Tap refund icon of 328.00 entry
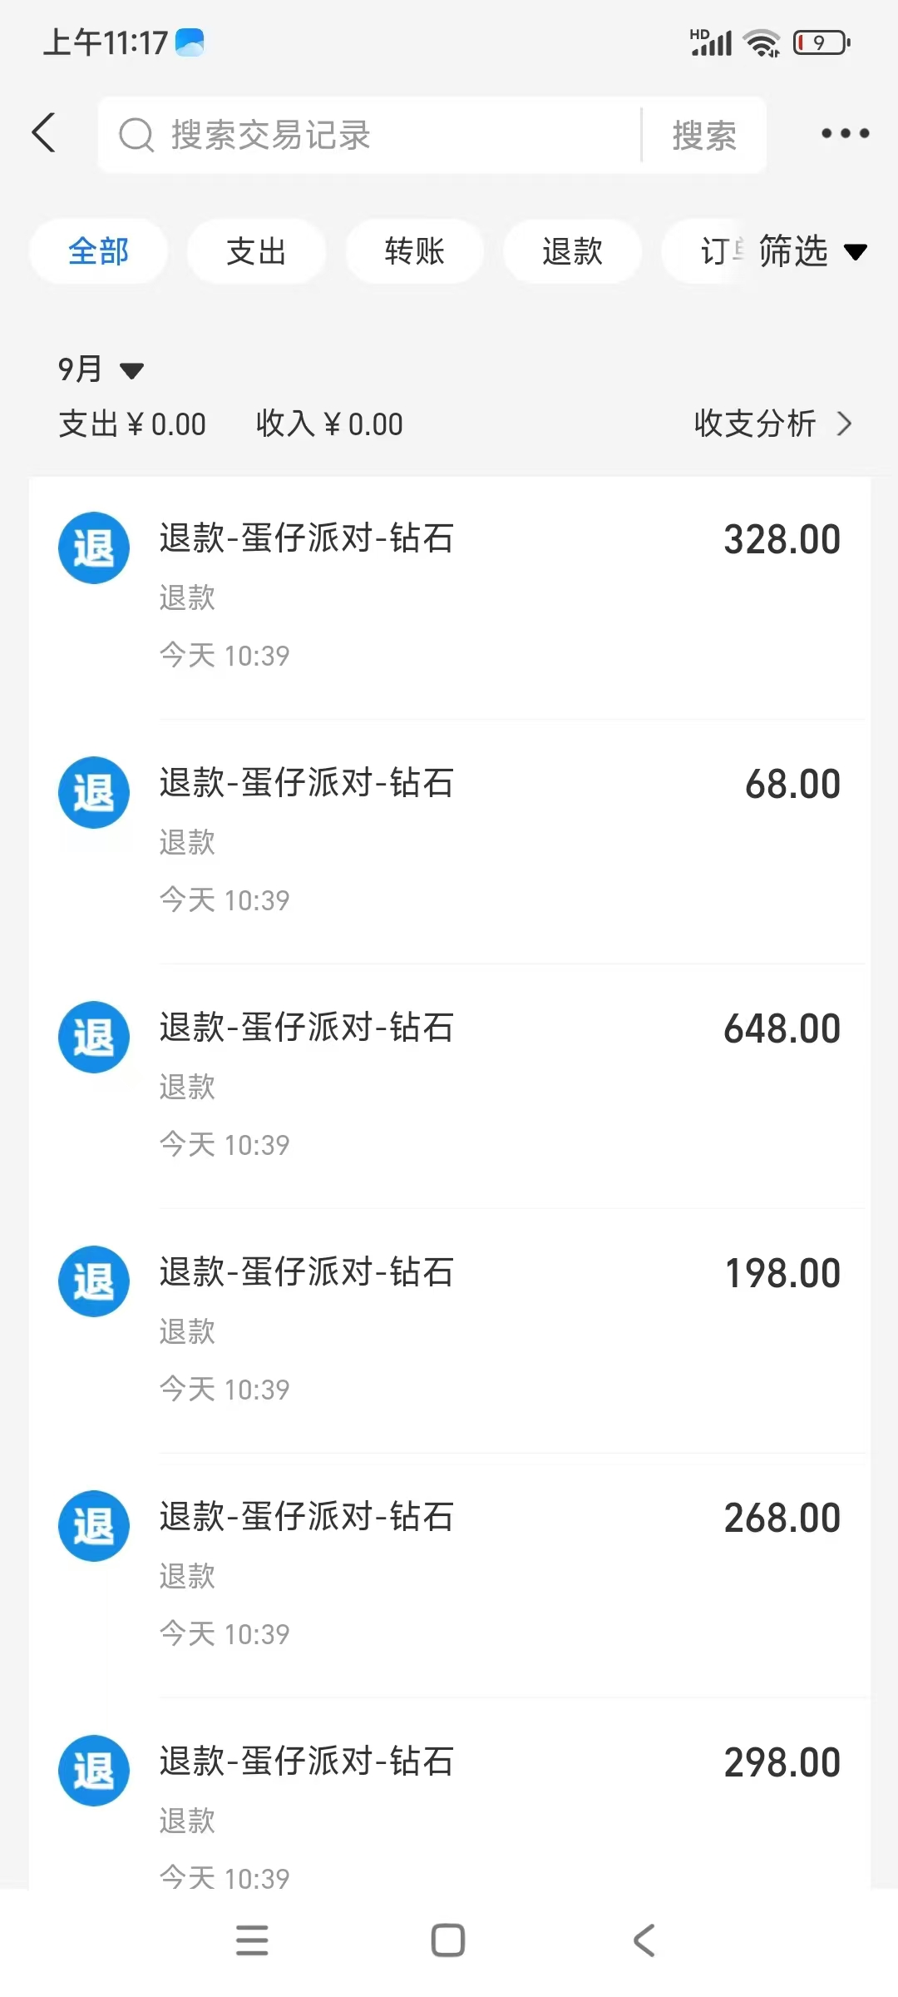This screenshot has width=898, height=1997. [94, 548]
